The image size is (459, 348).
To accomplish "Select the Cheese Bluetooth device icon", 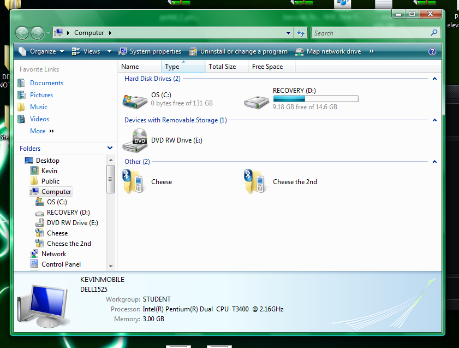I will pyautogui.click(x=134, y=181).
